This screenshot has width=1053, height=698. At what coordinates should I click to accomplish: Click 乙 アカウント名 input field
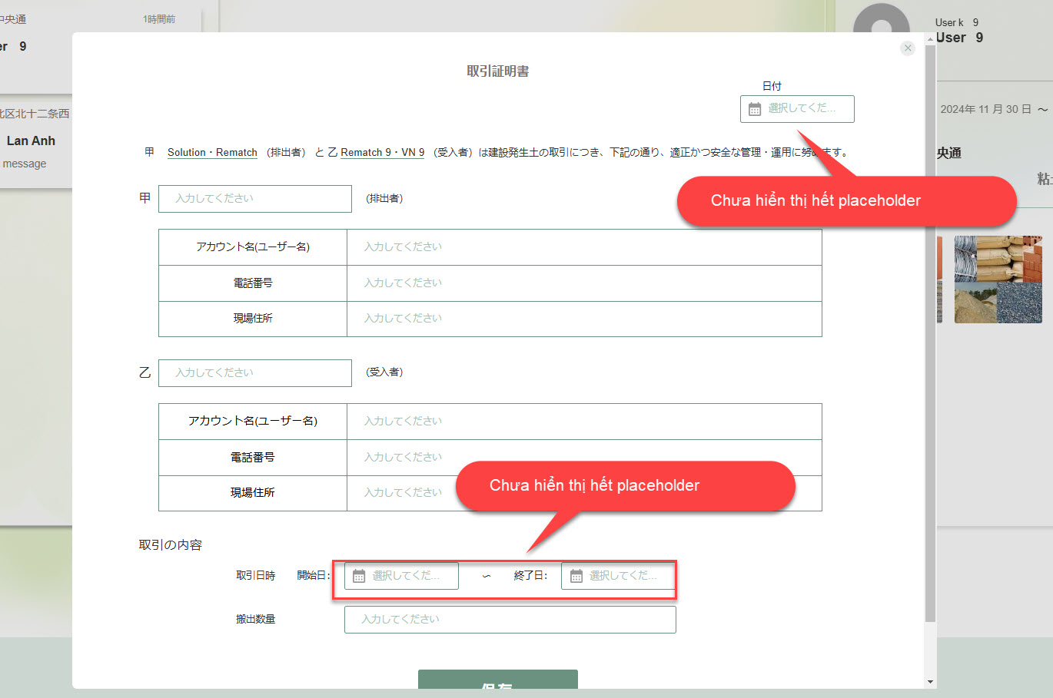[x=583, y=422]
